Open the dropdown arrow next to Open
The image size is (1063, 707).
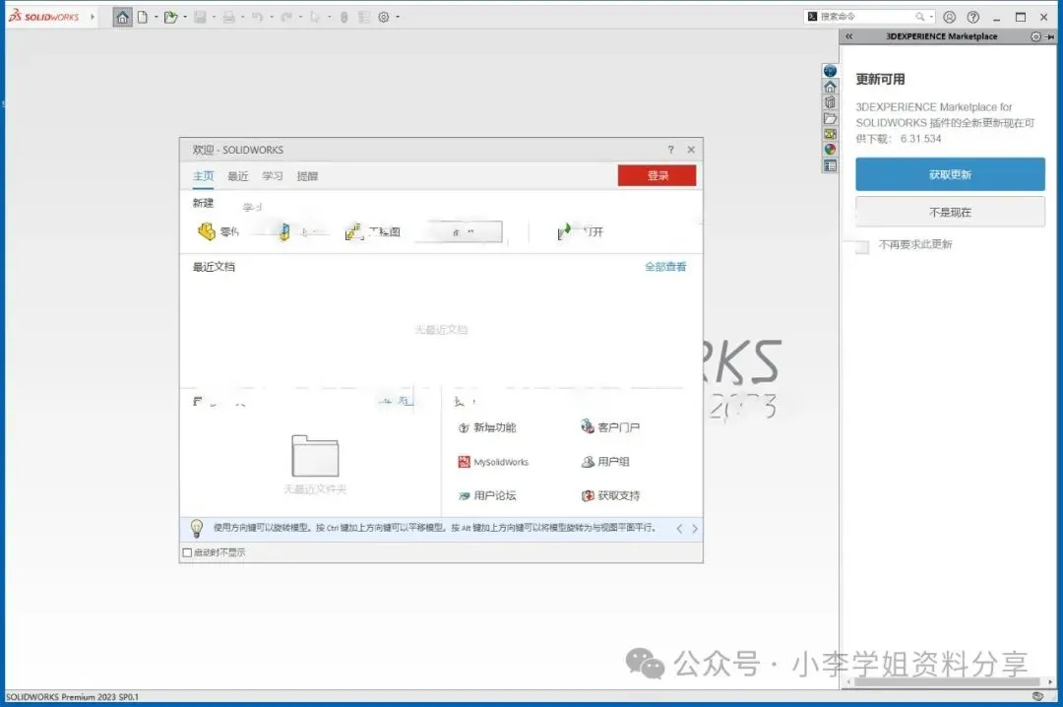coord(185,17)
